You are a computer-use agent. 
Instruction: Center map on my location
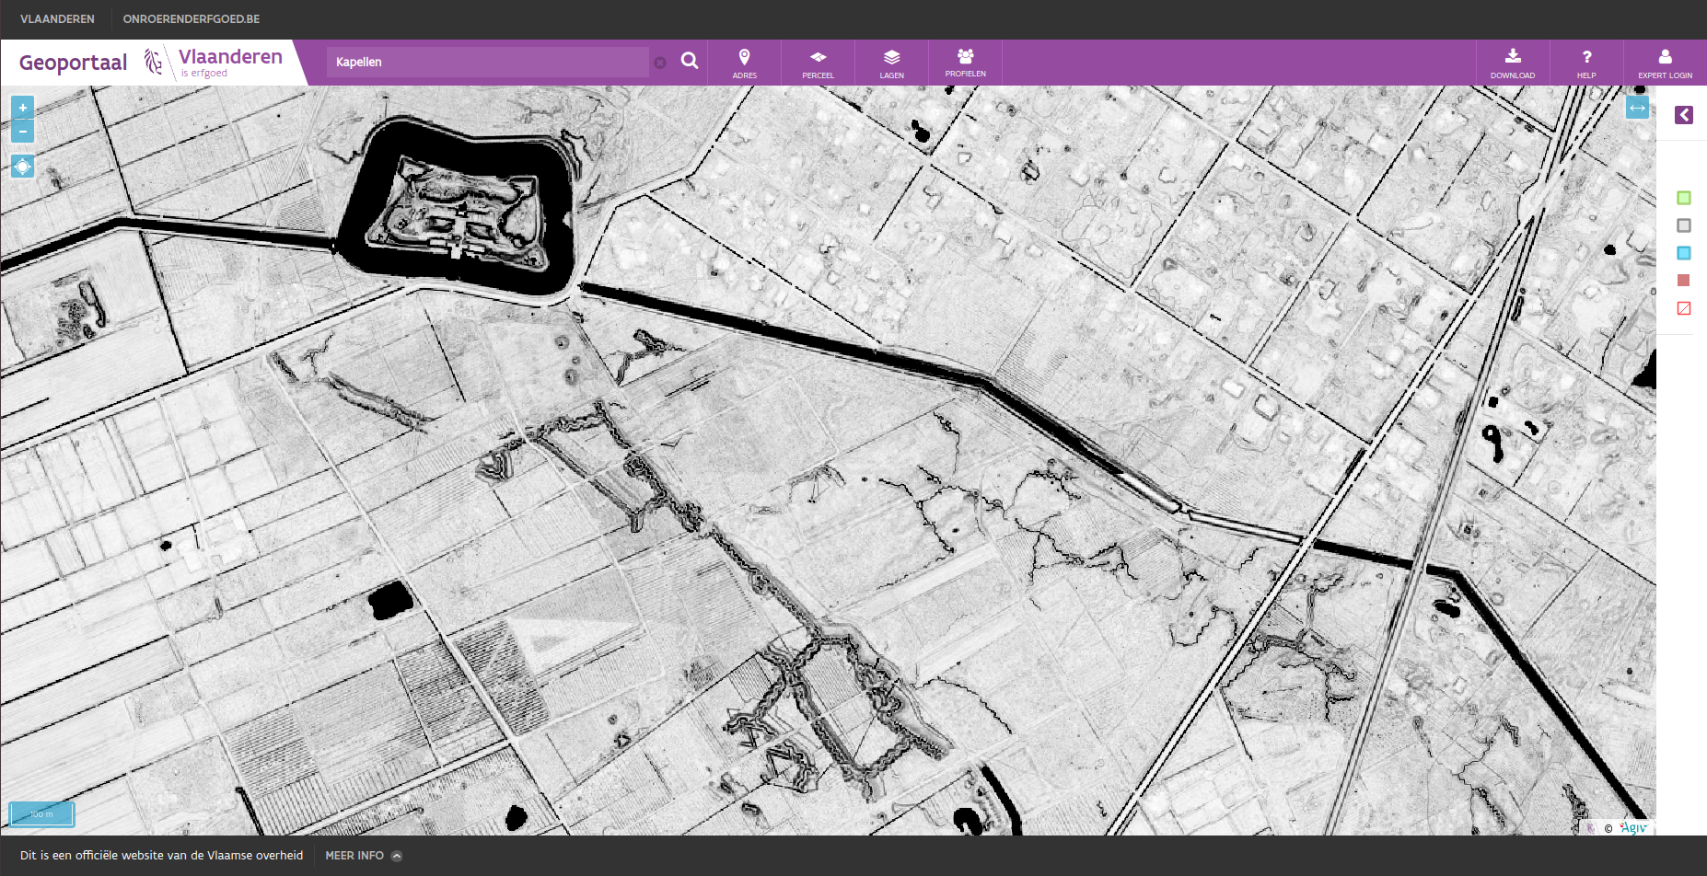23,167
